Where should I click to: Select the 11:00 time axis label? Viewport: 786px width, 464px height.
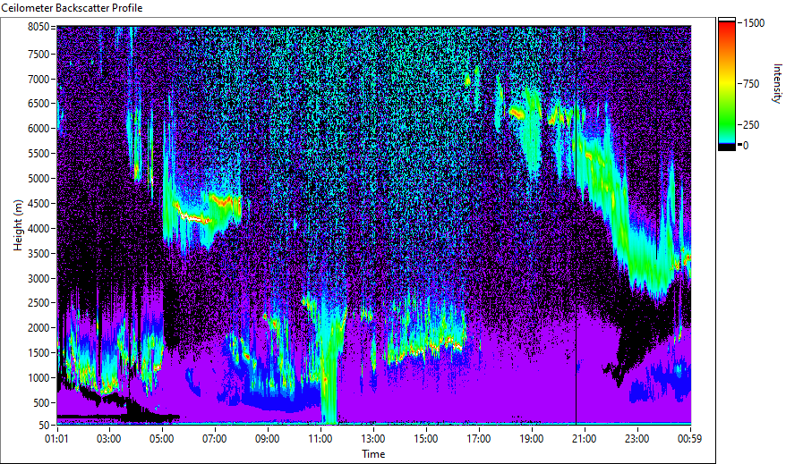click(x=320, y=439)
